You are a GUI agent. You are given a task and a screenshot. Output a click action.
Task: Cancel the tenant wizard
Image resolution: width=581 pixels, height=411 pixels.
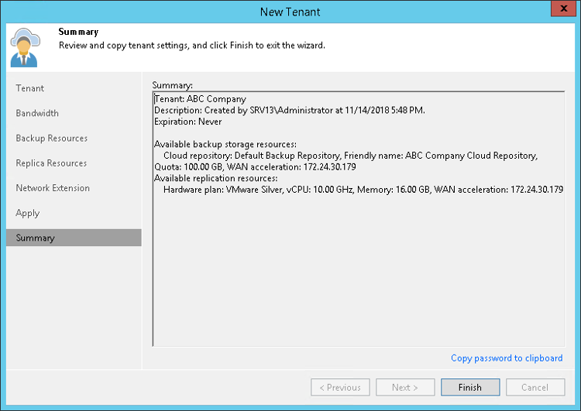pyautogui.click(x=535, y=387)
